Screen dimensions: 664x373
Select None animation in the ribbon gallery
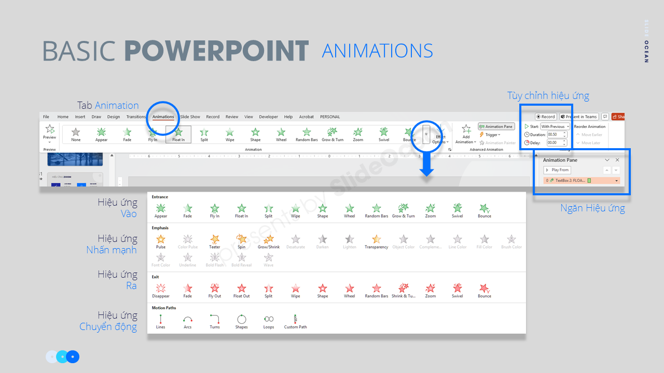click(76, 135)
